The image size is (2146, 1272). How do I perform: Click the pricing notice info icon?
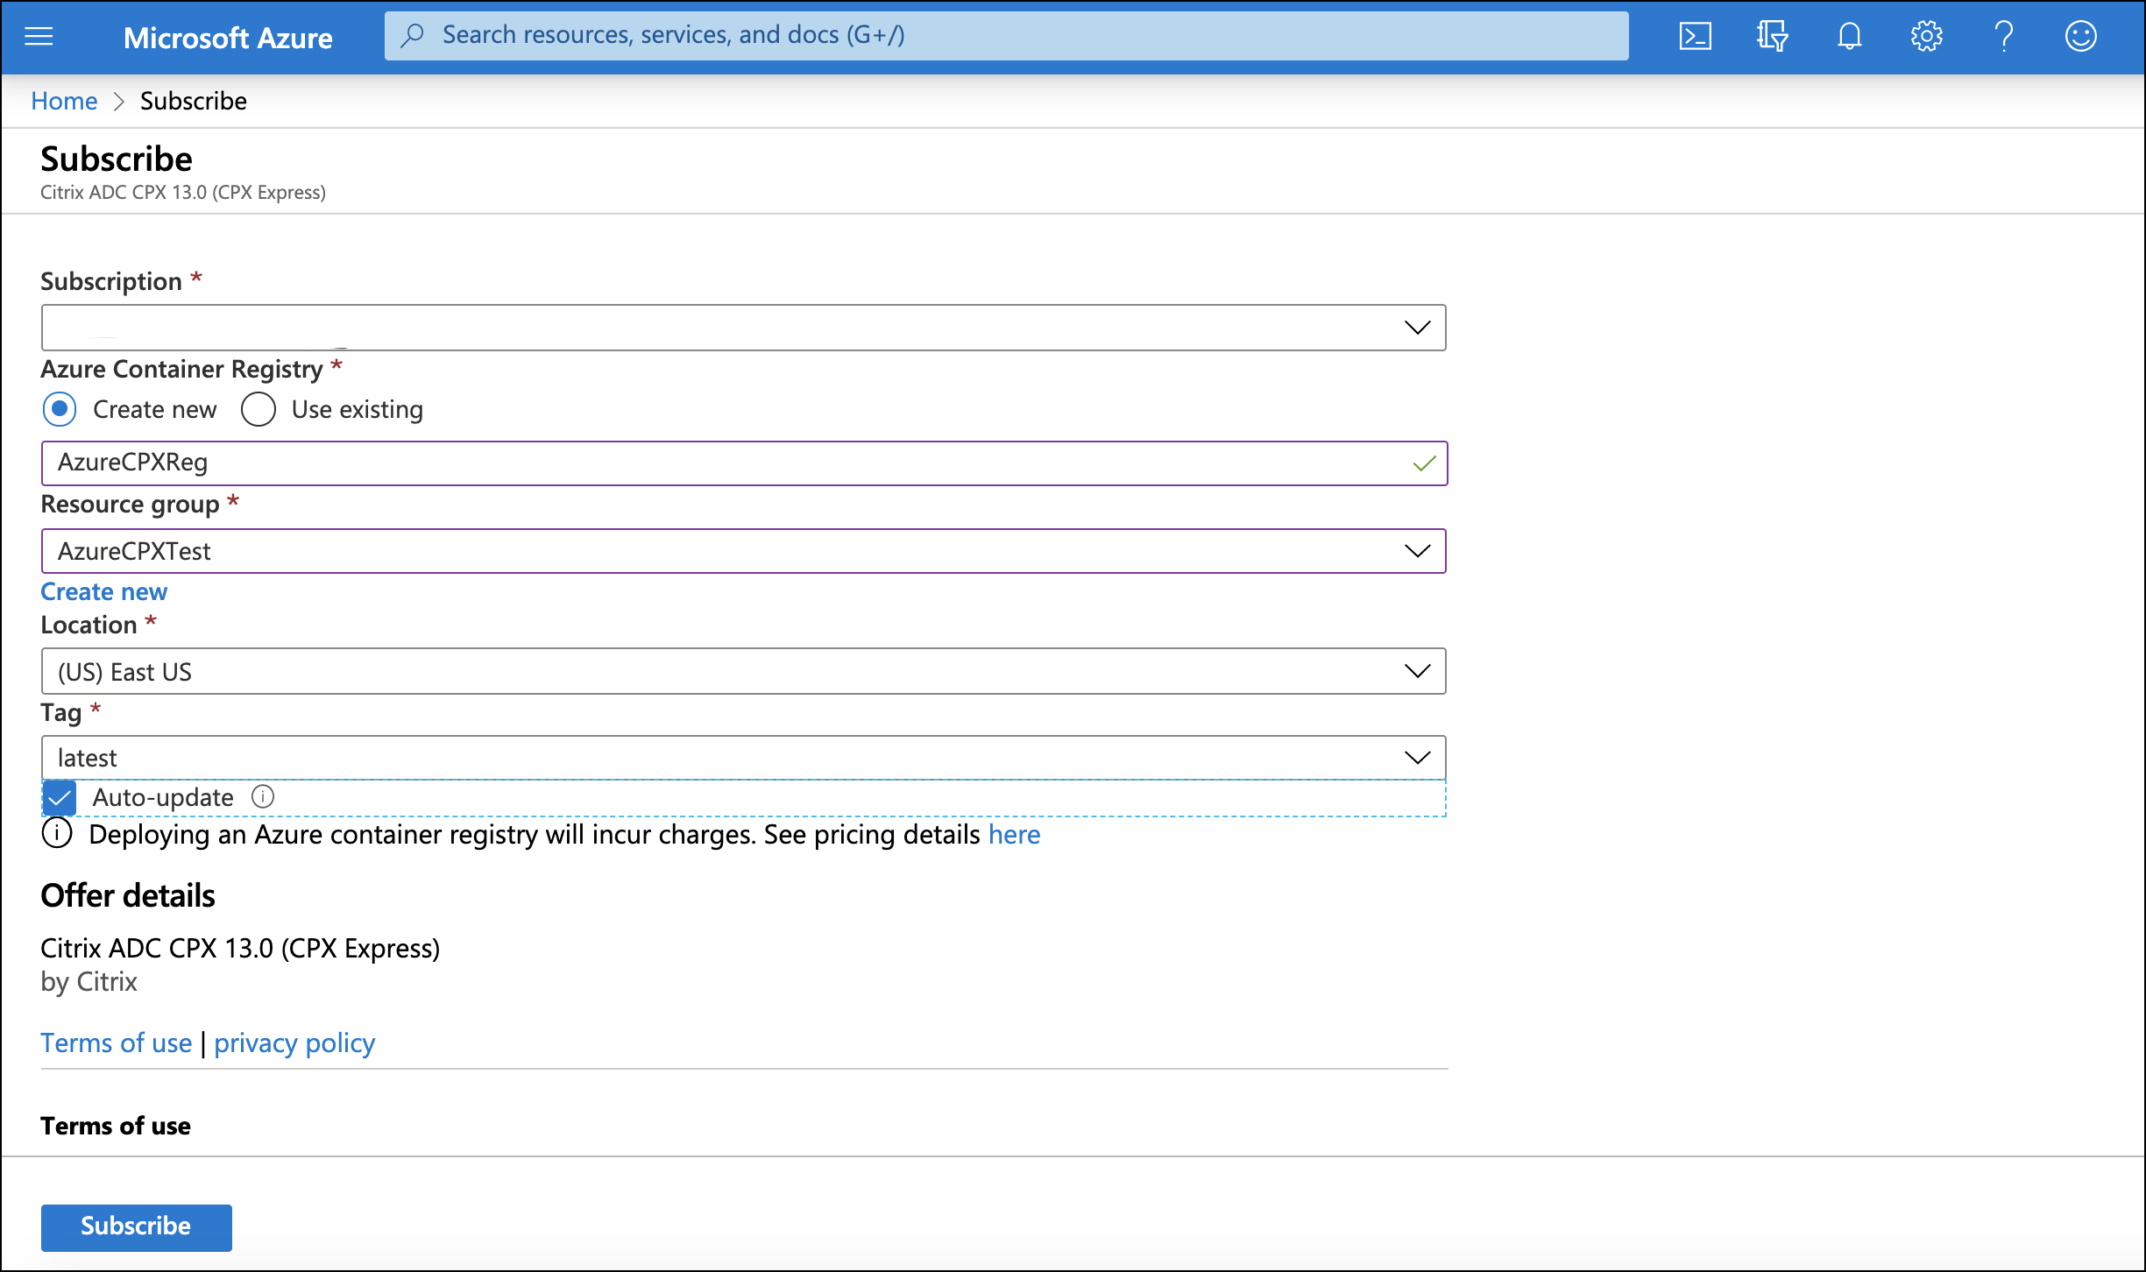58,833
